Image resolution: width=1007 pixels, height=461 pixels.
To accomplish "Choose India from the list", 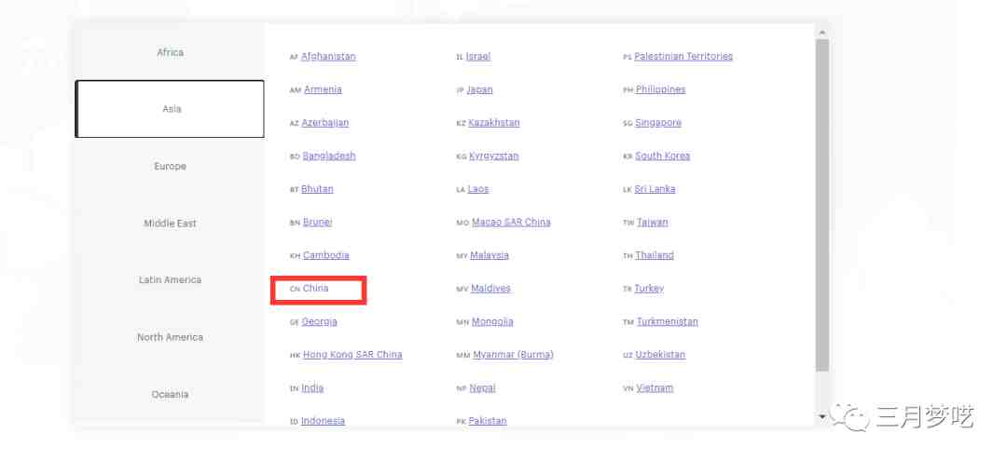I will [x=312, y=388].
